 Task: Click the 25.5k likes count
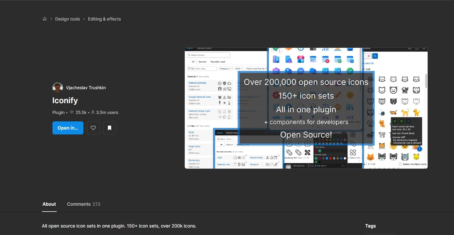(79, 112)
